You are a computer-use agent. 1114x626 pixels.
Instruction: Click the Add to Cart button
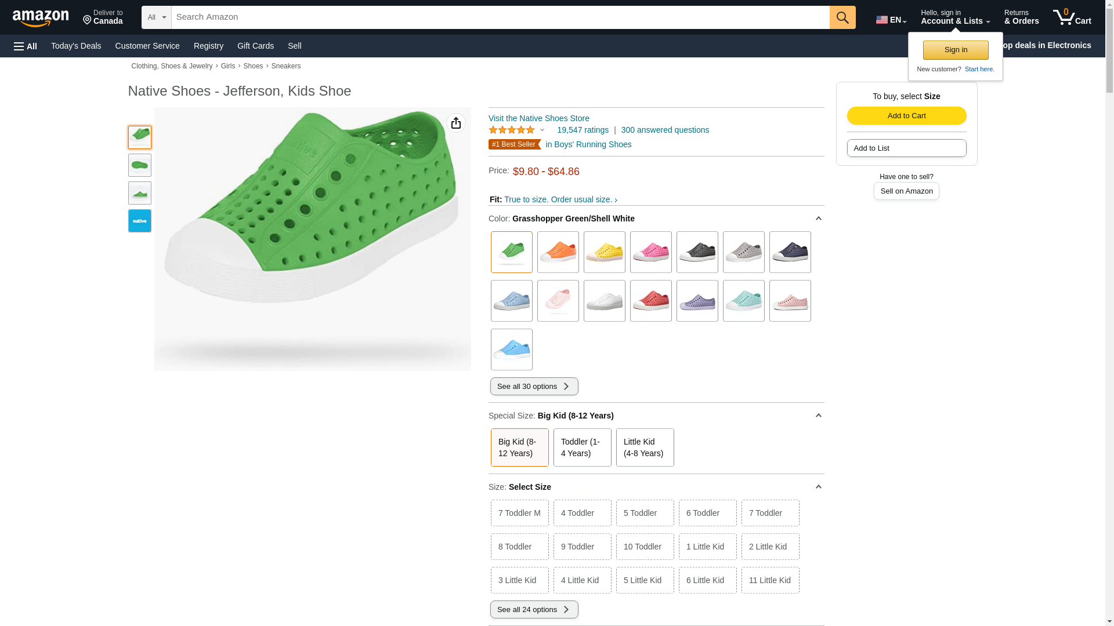(x=906, y=115)
